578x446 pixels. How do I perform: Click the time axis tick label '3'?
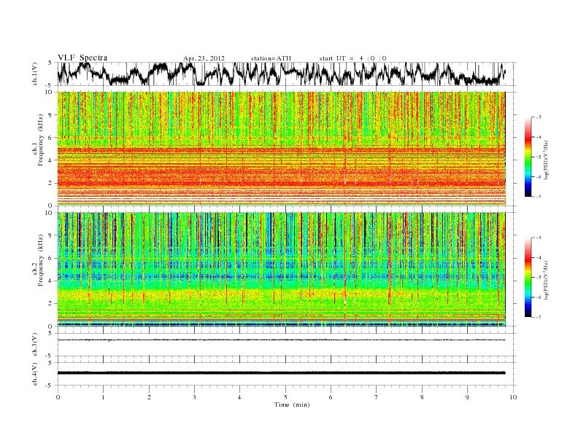point(194,397)
